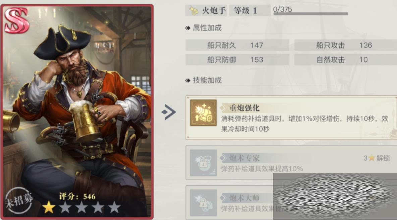Select the 炮术专家 skill row
Screen dimensions: 397x220
pos(291,163)
